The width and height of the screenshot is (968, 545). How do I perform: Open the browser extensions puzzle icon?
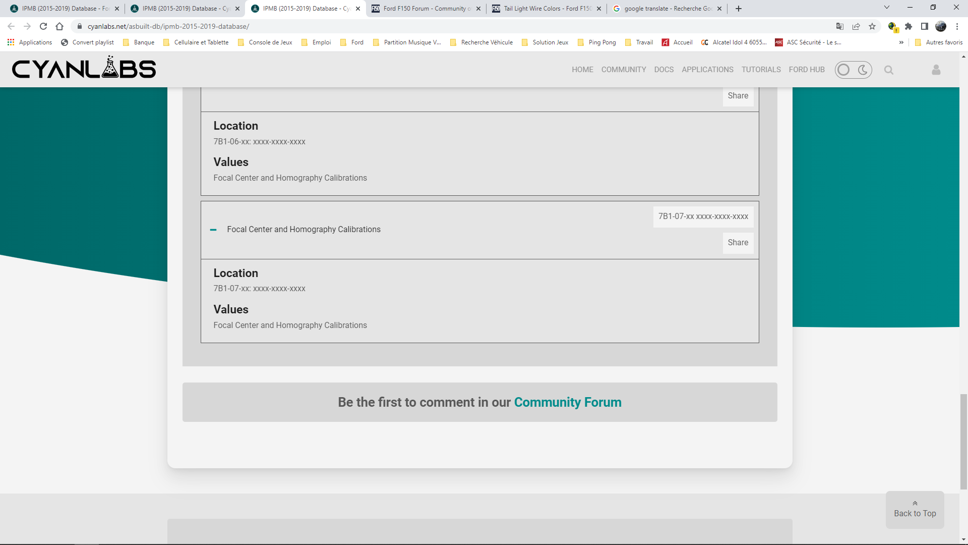click(x=909, y=26)
